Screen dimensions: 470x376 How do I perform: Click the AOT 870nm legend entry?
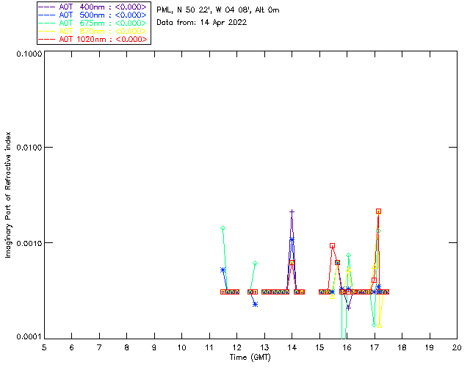coord(93,31)
